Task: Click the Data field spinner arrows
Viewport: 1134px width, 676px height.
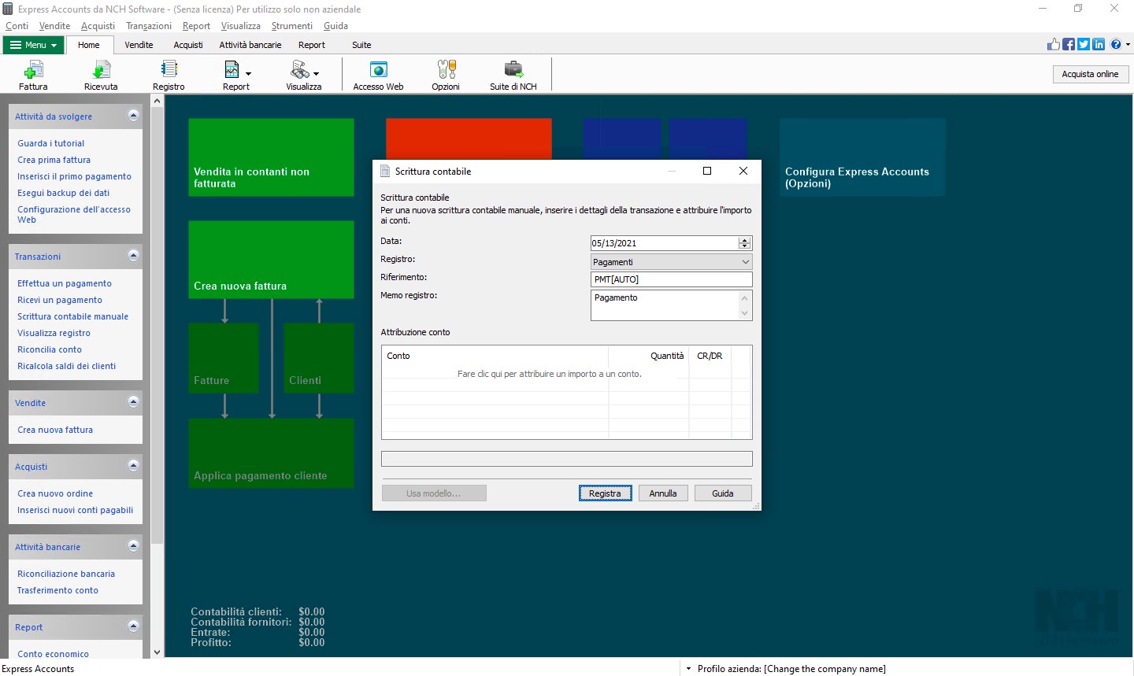Action: point(744,243)
